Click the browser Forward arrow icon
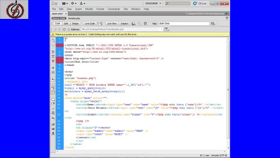 (59, 29)
